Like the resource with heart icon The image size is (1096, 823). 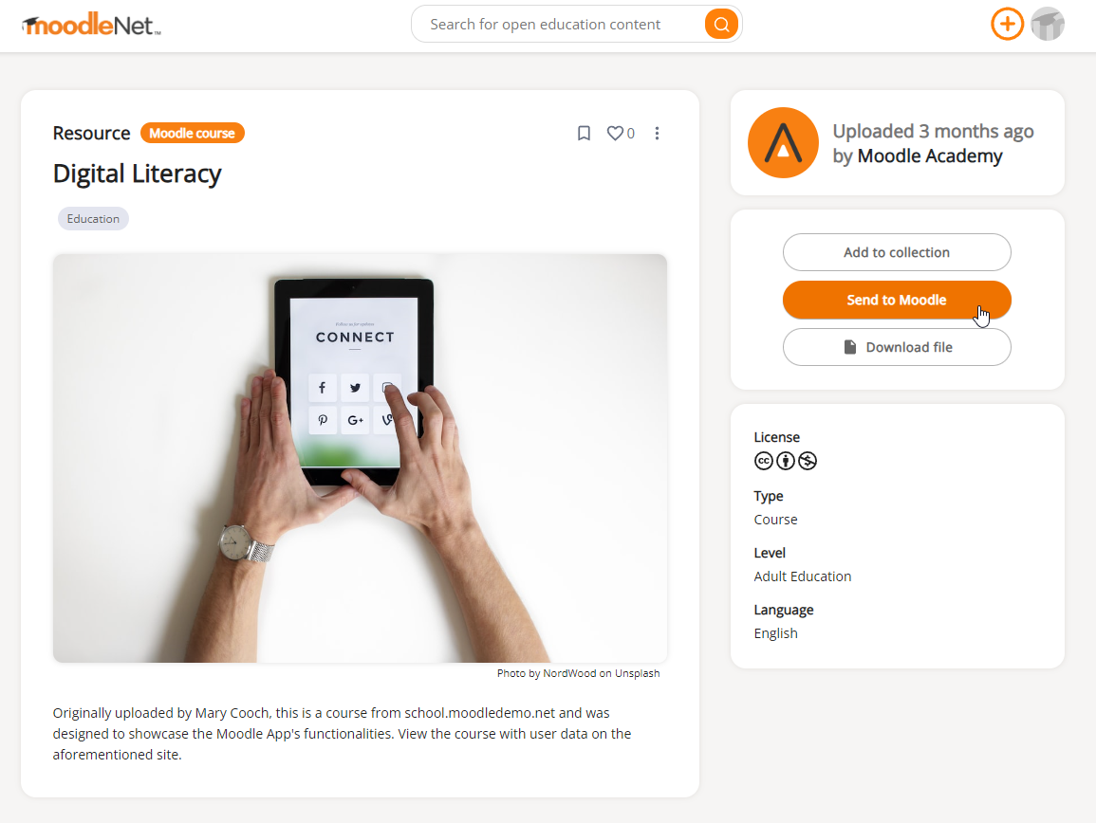point(614,134)
